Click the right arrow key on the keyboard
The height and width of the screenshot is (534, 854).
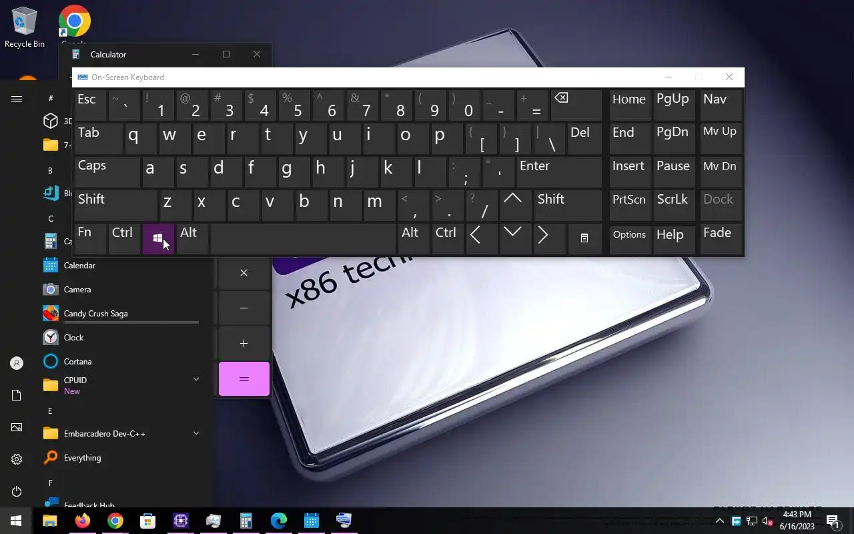click(548, 238)
